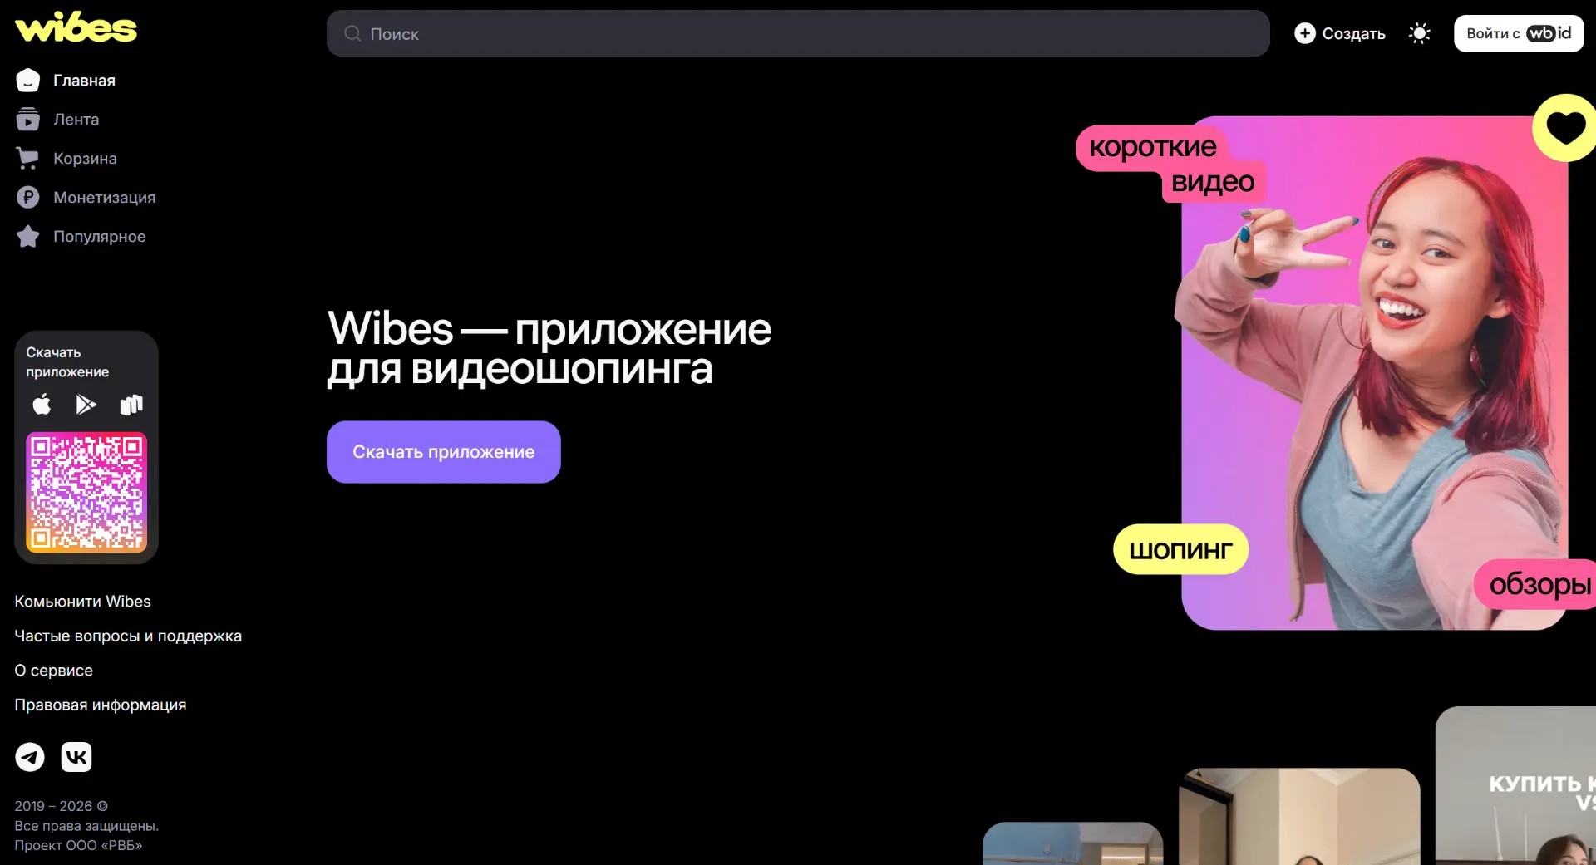Open Главная home icon

click(x=27, y=81)
